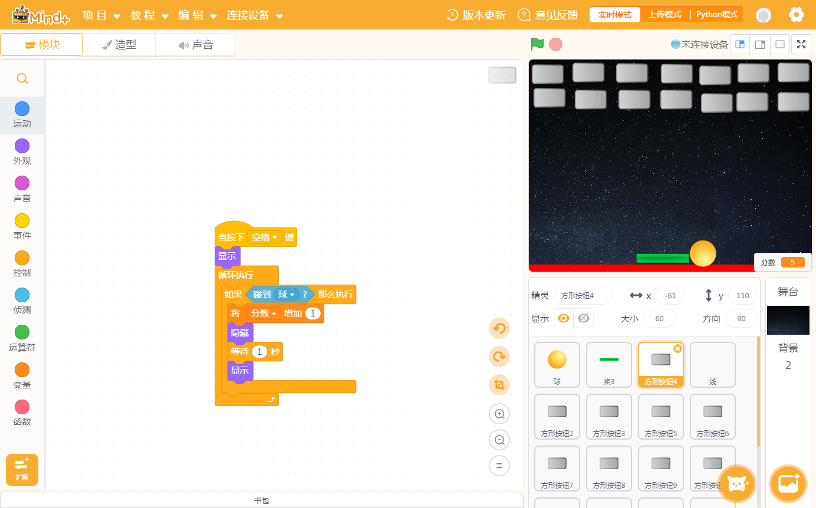
Task: Open the add backdrop image button
Action: click(789, 484)
